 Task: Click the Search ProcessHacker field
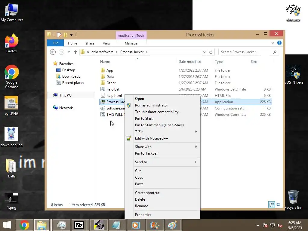point(249,52)
